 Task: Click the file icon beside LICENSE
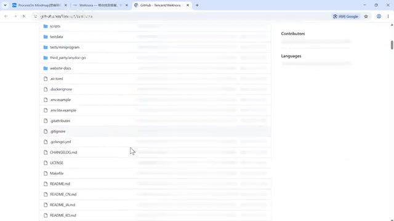(46, 163)
